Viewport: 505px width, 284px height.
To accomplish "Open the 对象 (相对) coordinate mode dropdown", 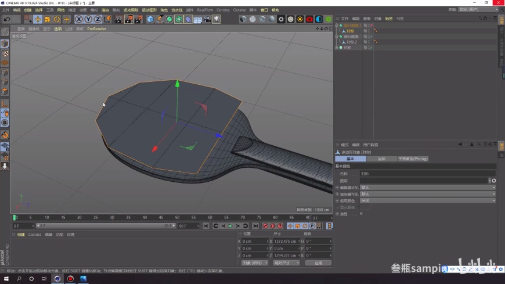I will 255,263.
